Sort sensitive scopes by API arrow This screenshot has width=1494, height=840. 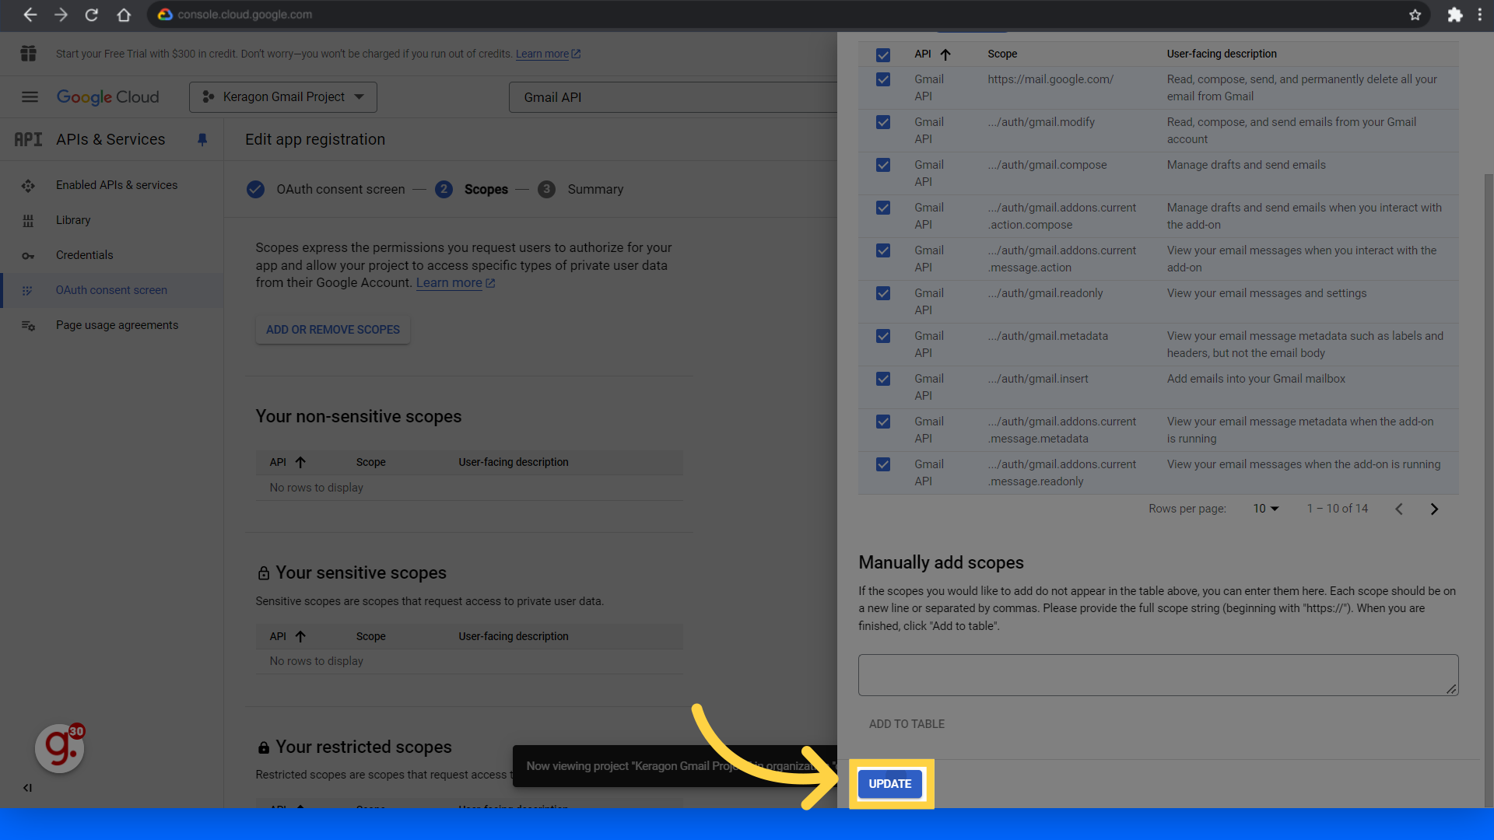click(300, 637)
